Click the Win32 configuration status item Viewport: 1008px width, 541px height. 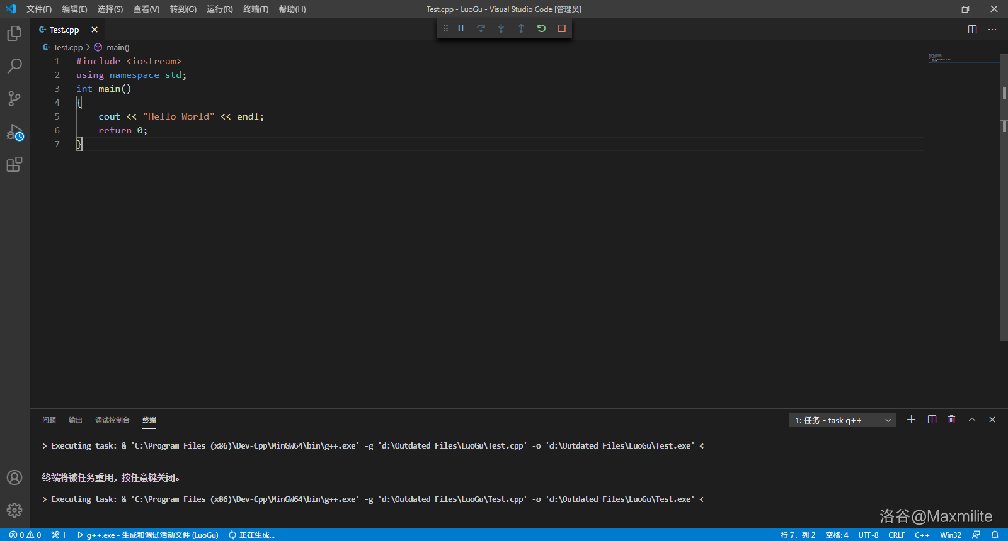tap(951, 535)
